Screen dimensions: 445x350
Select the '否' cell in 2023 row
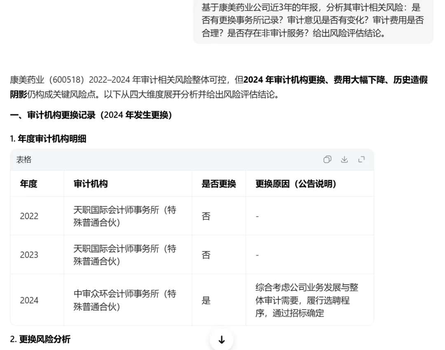tap(206, 255)
